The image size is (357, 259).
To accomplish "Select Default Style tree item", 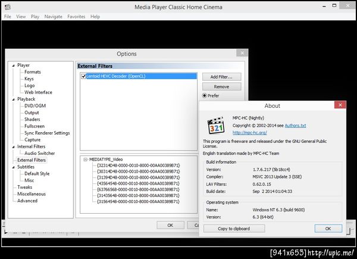I will [x=37, y=174].
